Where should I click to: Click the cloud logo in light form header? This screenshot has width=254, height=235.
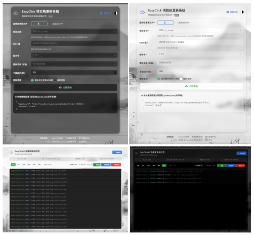coord(141,12)
